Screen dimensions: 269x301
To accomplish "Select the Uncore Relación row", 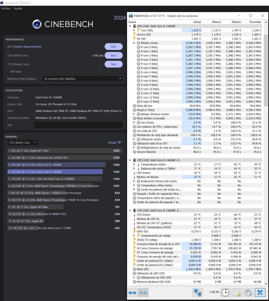I will click(195, 152).
